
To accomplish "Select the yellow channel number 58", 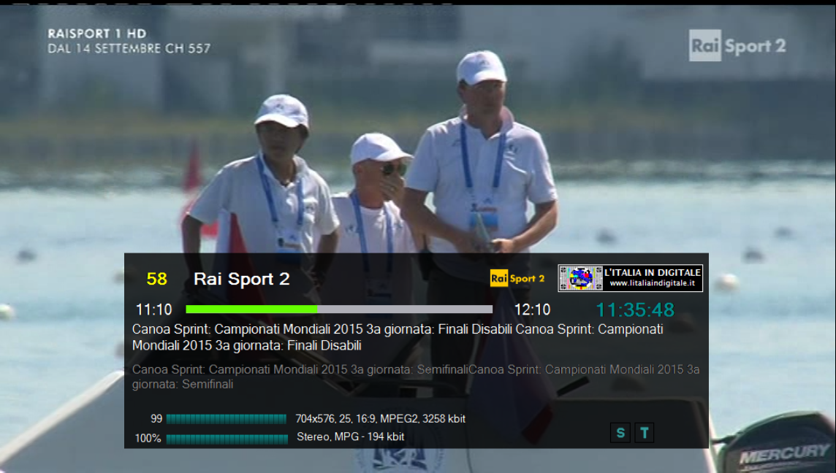I will [x=156, y=279].
